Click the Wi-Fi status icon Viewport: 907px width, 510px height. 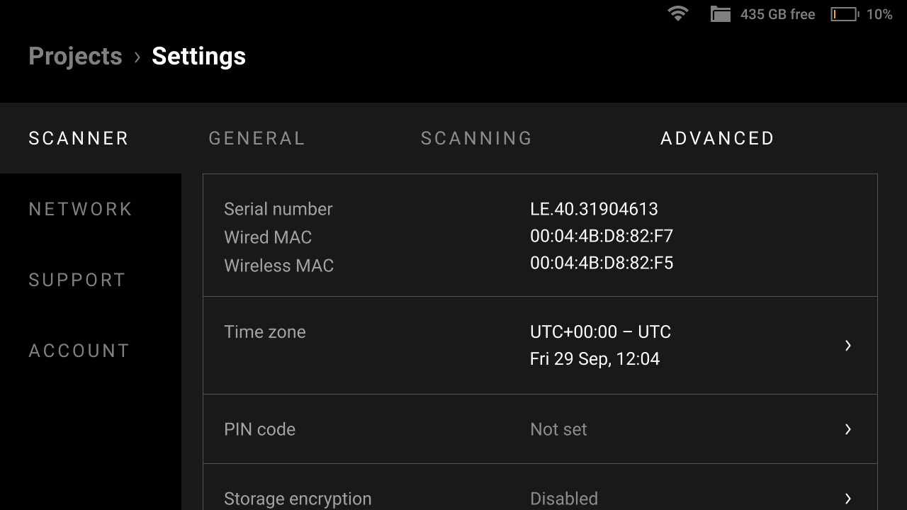click(678, 14)
